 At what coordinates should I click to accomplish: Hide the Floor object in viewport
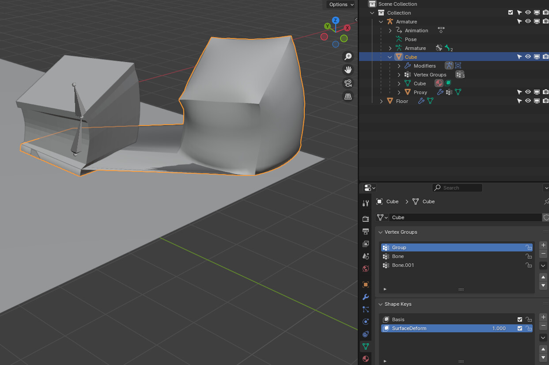[528, 101]
